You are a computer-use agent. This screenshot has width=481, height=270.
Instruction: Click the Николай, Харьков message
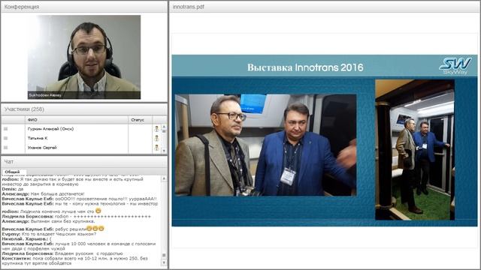click(x=27, y=238)
